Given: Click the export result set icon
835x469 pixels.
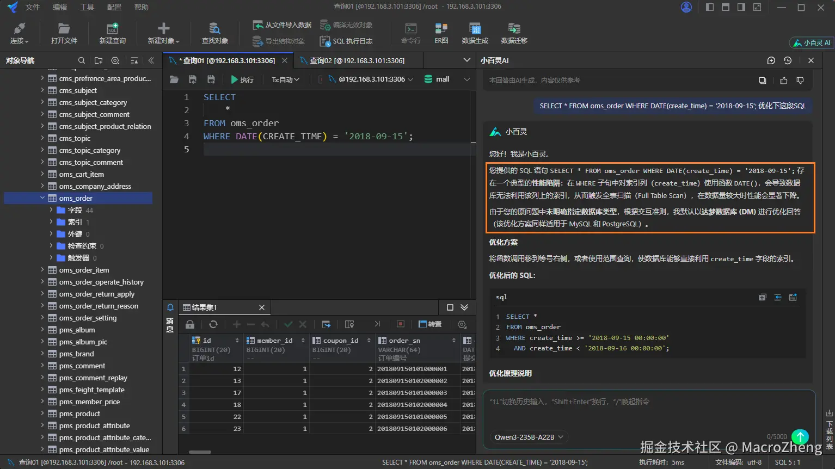Looking at the screenshot, I should tap(326, 324).
